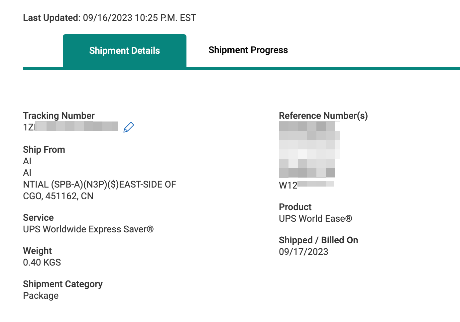Click the UPS World Ease product text
Image resolution: width=460 pixels, height=322 pixels.
[315, 218]
